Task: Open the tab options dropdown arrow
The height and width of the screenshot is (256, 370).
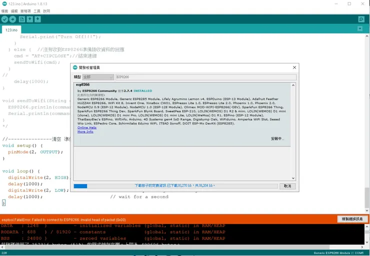Action: pos(360,28)
